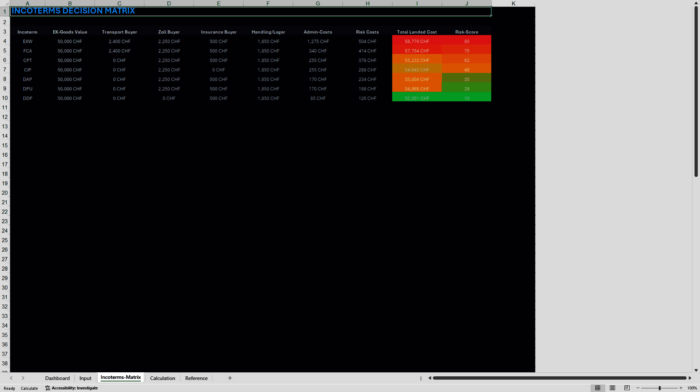Open sheet tab options dots
The image size is (700, 392).
pos(421,378)
